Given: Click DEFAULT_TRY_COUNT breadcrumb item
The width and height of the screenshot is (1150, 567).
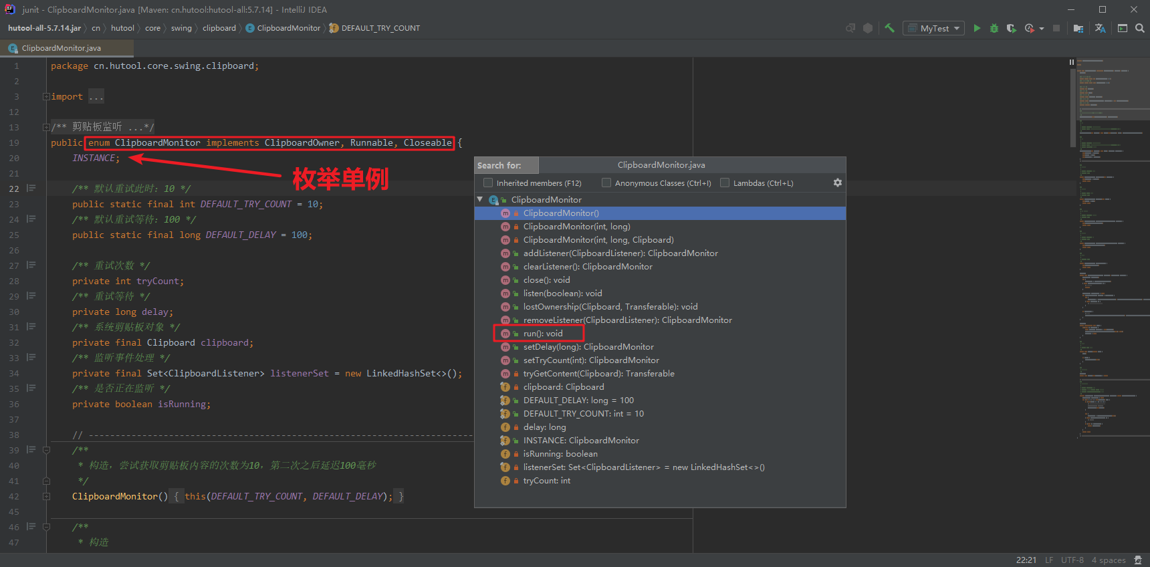Looking at the screenshot, I should coord(380,28).
